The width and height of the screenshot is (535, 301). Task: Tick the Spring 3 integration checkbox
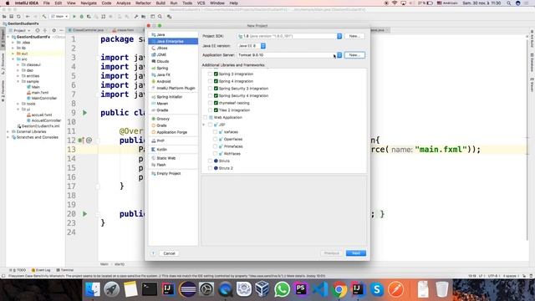pyautogui.click(x=210, y=74)
